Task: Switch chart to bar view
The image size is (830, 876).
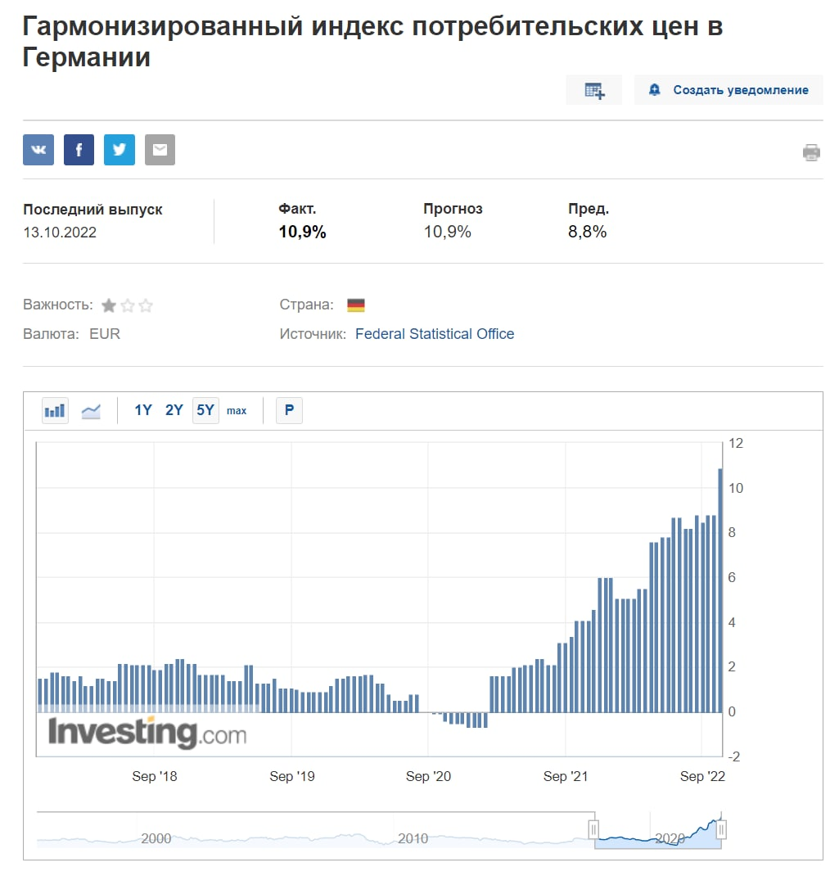Action: (55, 410)
